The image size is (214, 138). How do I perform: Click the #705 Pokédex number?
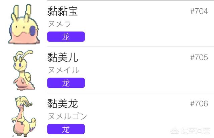click(x=199, y=58)
